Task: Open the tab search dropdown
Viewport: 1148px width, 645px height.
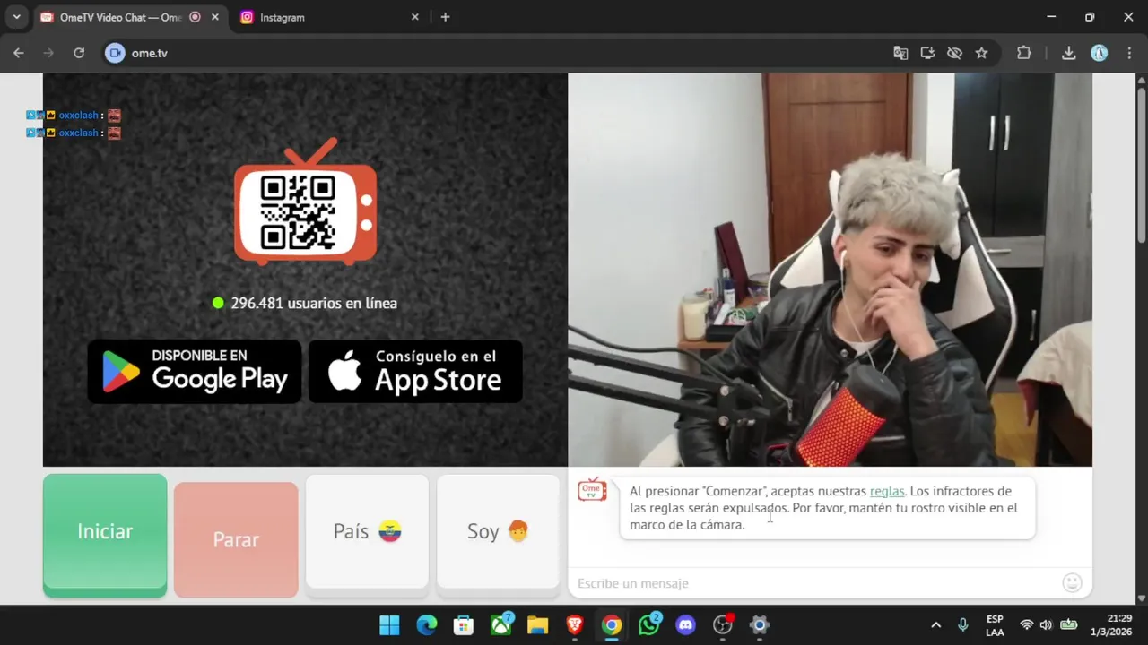Action: [x=16, y=17]
